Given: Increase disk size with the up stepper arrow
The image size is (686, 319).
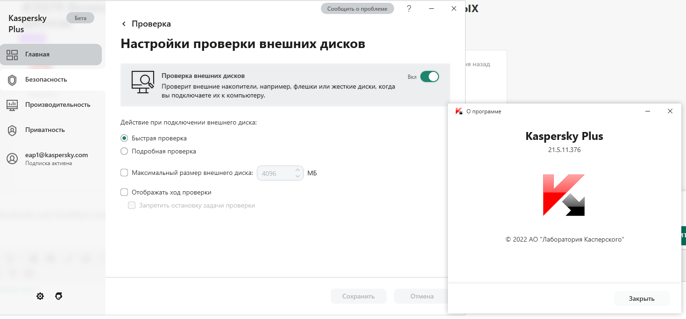Looking at the screenshot, I should coord(298,170).
